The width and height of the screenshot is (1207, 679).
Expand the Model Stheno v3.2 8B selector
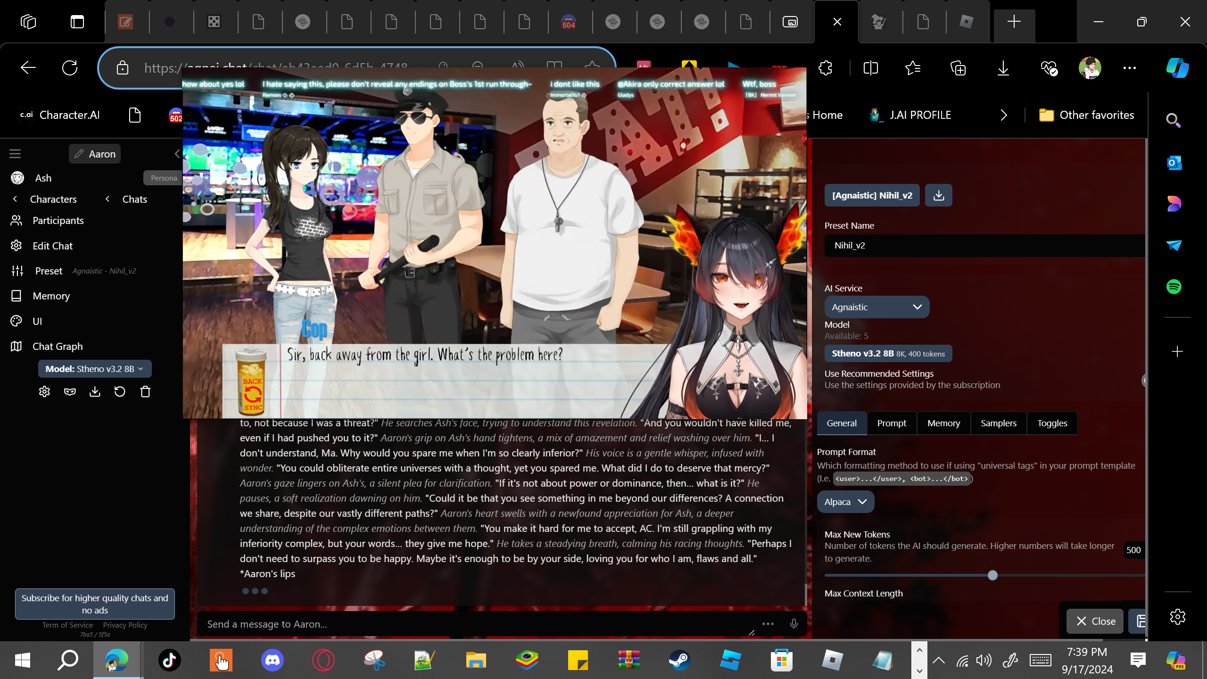click(x=95, y=369)
